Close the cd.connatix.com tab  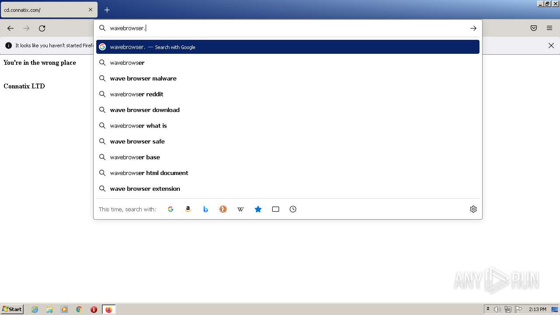click(91, 10)
